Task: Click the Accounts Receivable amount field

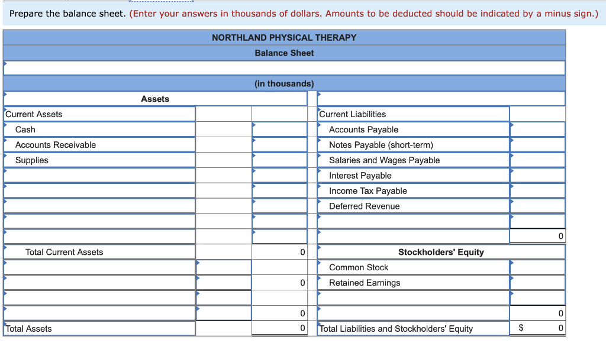Action: point(279,145)
